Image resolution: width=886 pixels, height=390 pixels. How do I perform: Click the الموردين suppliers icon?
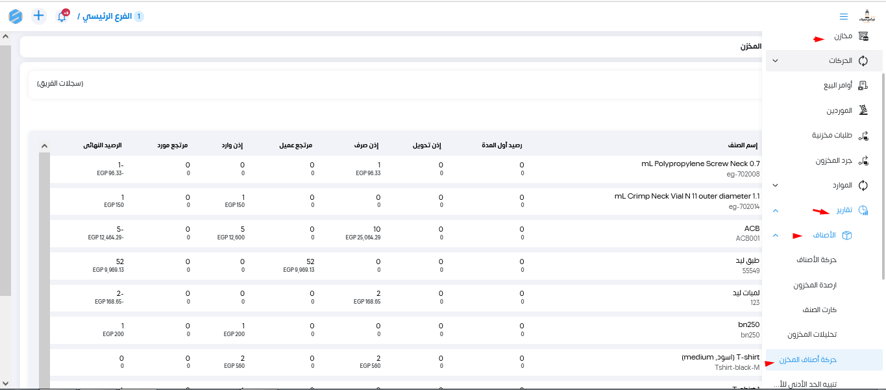click(863, 110)
